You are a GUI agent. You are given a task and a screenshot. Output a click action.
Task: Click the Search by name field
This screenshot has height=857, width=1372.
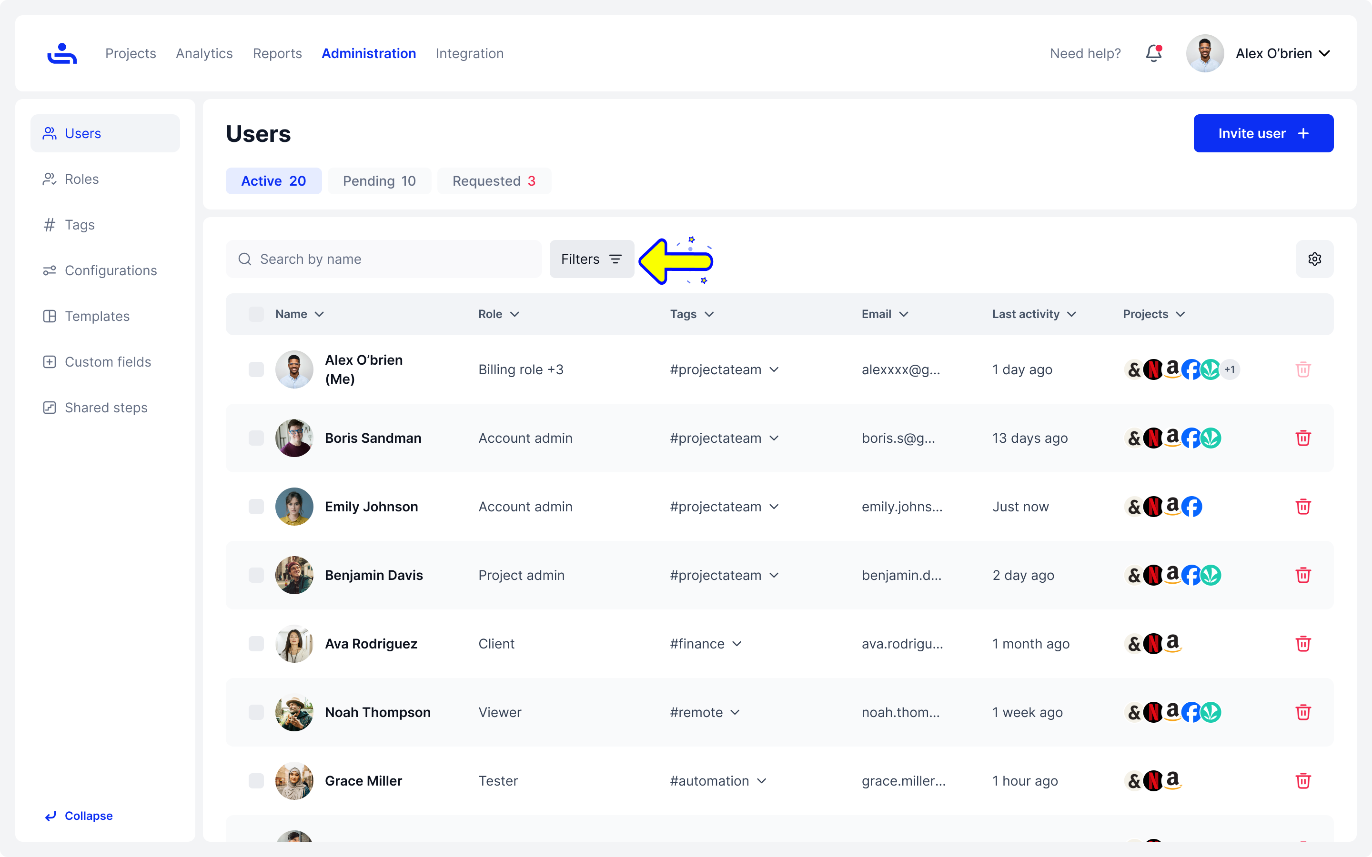(x=384, y=259)
